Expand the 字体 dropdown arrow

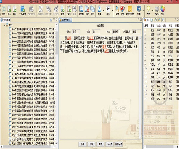click(x=104, y=11)
